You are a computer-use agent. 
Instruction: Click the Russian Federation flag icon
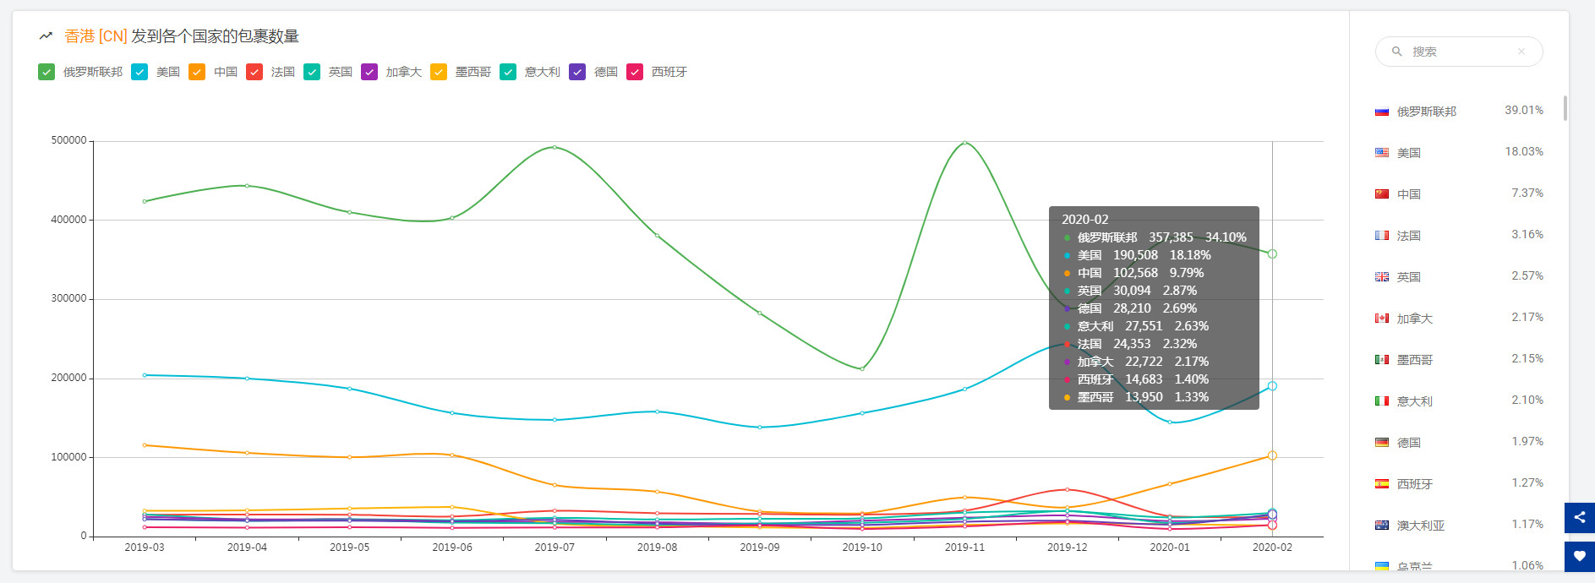pos(1382,112)
